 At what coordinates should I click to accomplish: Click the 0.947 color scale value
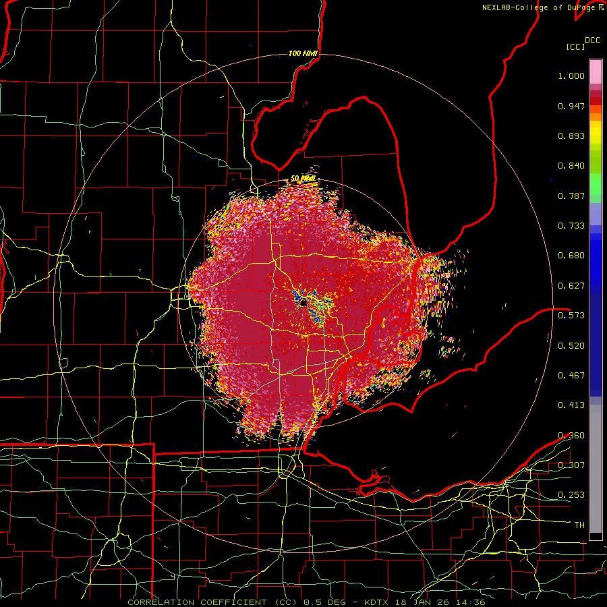click(571, 106)
